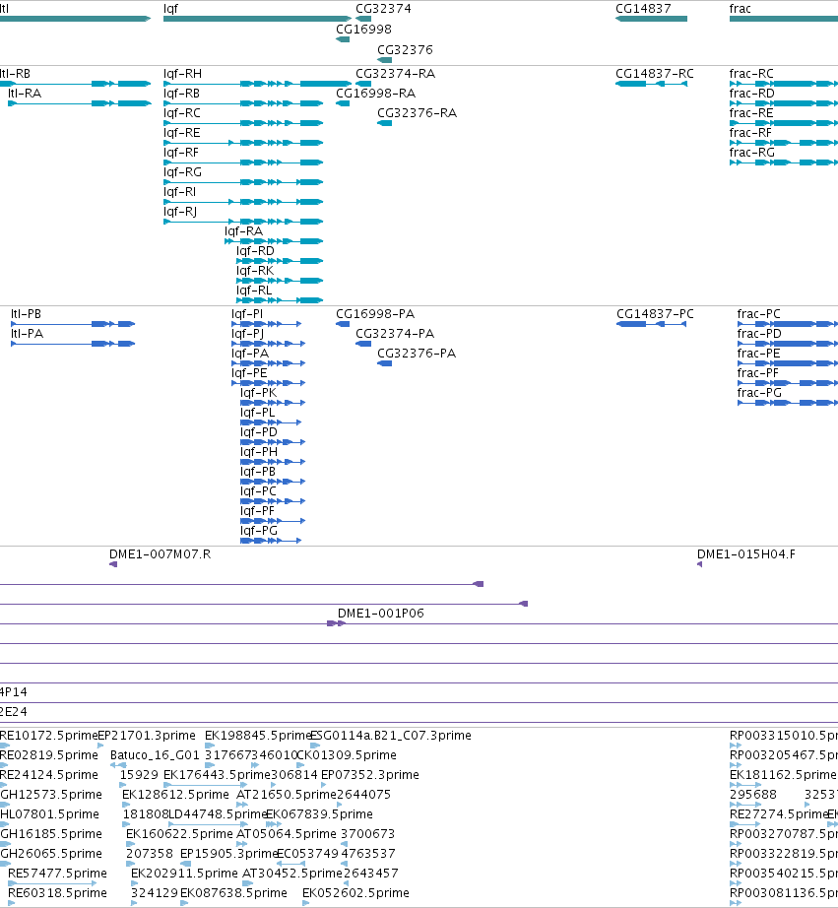Select the frac-PC protein label

point(758,314)
